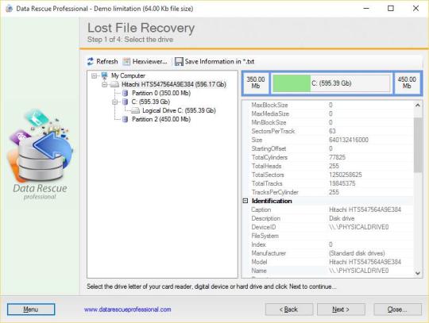Click the My Computer monitor icon

point(104,75)
